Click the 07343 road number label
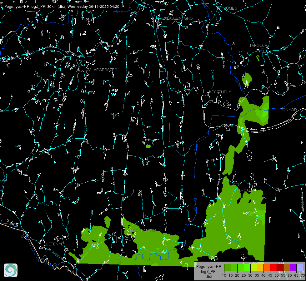This screenshot has width=306, height=281. coord(213,75)
